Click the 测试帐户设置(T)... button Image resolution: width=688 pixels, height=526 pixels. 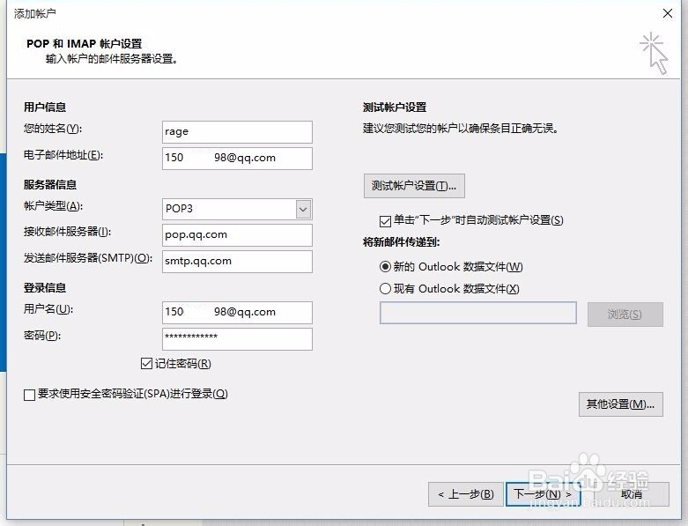pos(414,186)
